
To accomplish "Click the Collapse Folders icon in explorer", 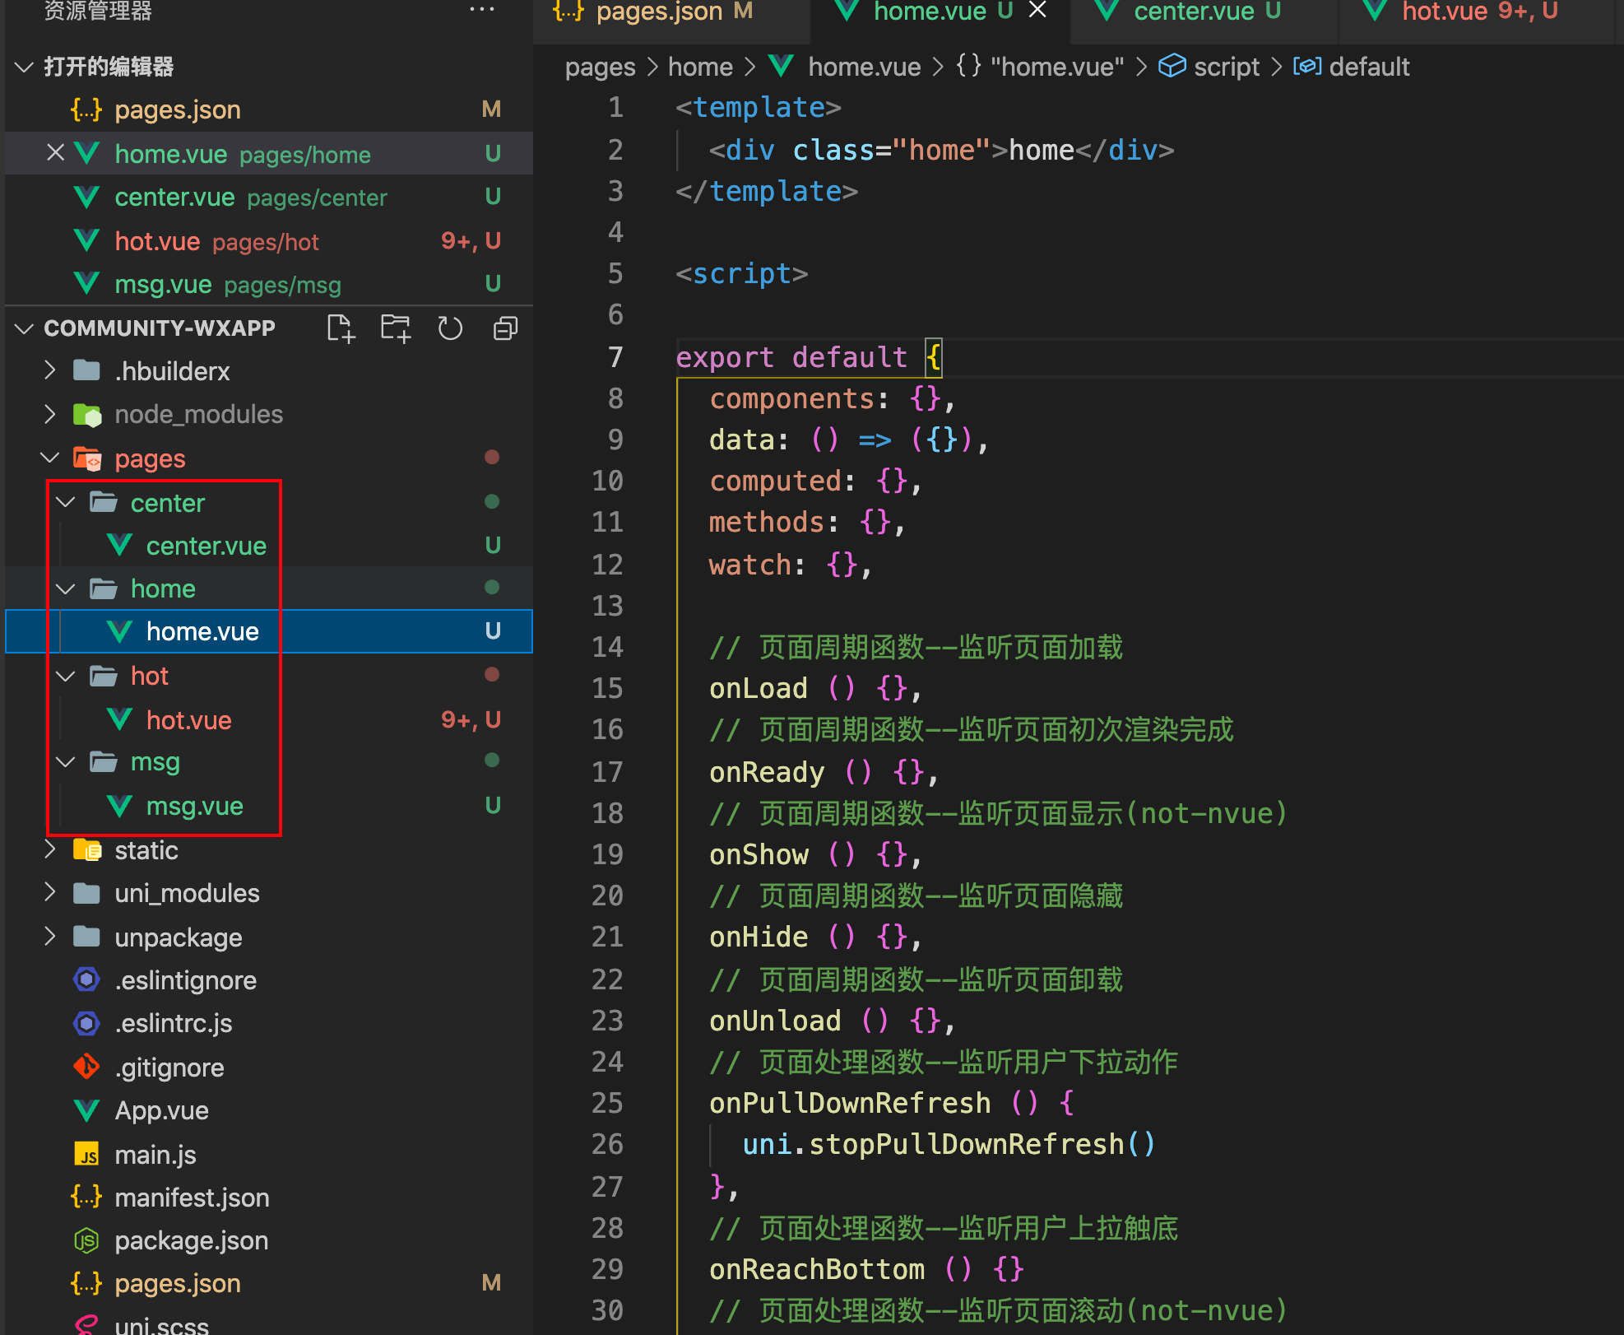I will pyautogui.click(x=505, y=329).
